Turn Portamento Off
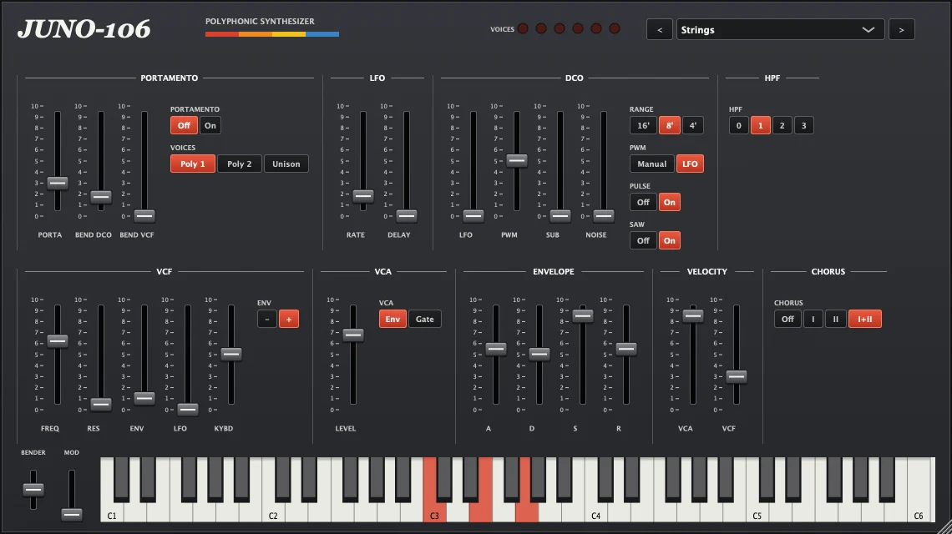The height and width of the screenshot is (534, 952). 184,126
